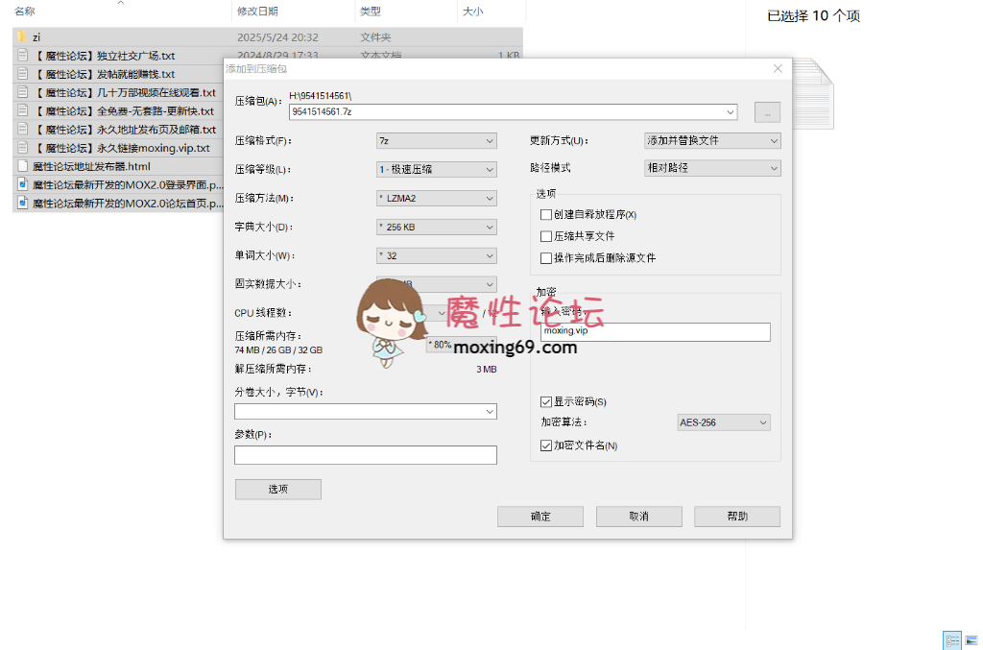
Task: Click the password input field showing moxing.vip
Action: [656, 331]
